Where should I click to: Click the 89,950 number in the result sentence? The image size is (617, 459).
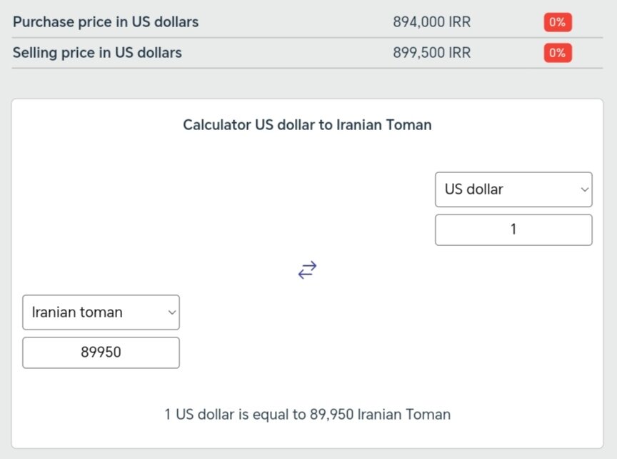pos(331,415)
